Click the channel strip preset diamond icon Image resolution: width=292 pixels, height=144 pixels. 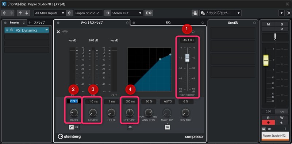[127, 23]
